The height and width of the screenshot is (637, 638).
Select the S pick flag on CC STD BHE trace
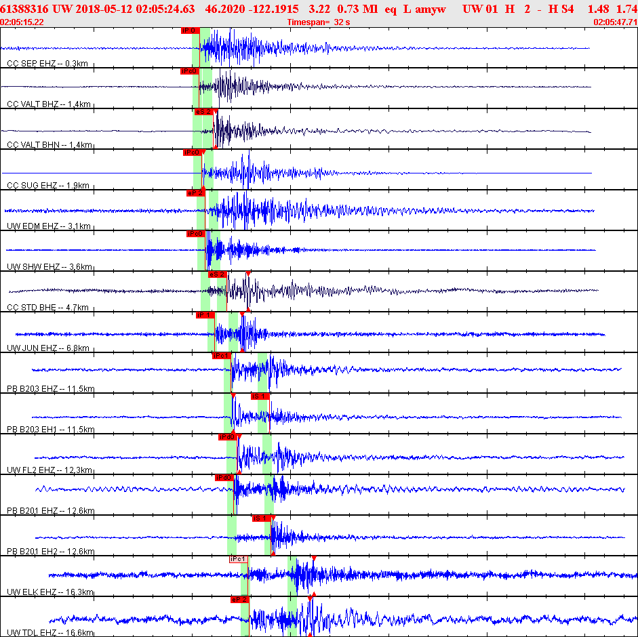217,274
